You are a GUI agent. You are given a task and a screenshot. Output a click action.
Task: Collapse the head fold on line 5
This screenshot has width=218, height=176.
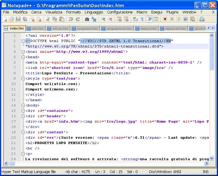[23, 57]
